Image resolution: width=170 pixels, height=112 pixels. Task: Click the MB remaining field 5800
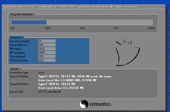(x=47, y=53)
